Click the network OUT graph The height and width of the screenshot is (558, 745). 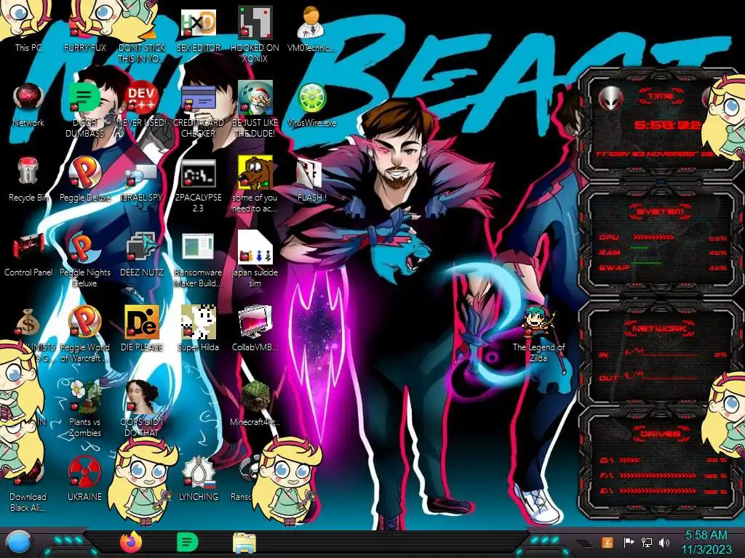point(662,377)
